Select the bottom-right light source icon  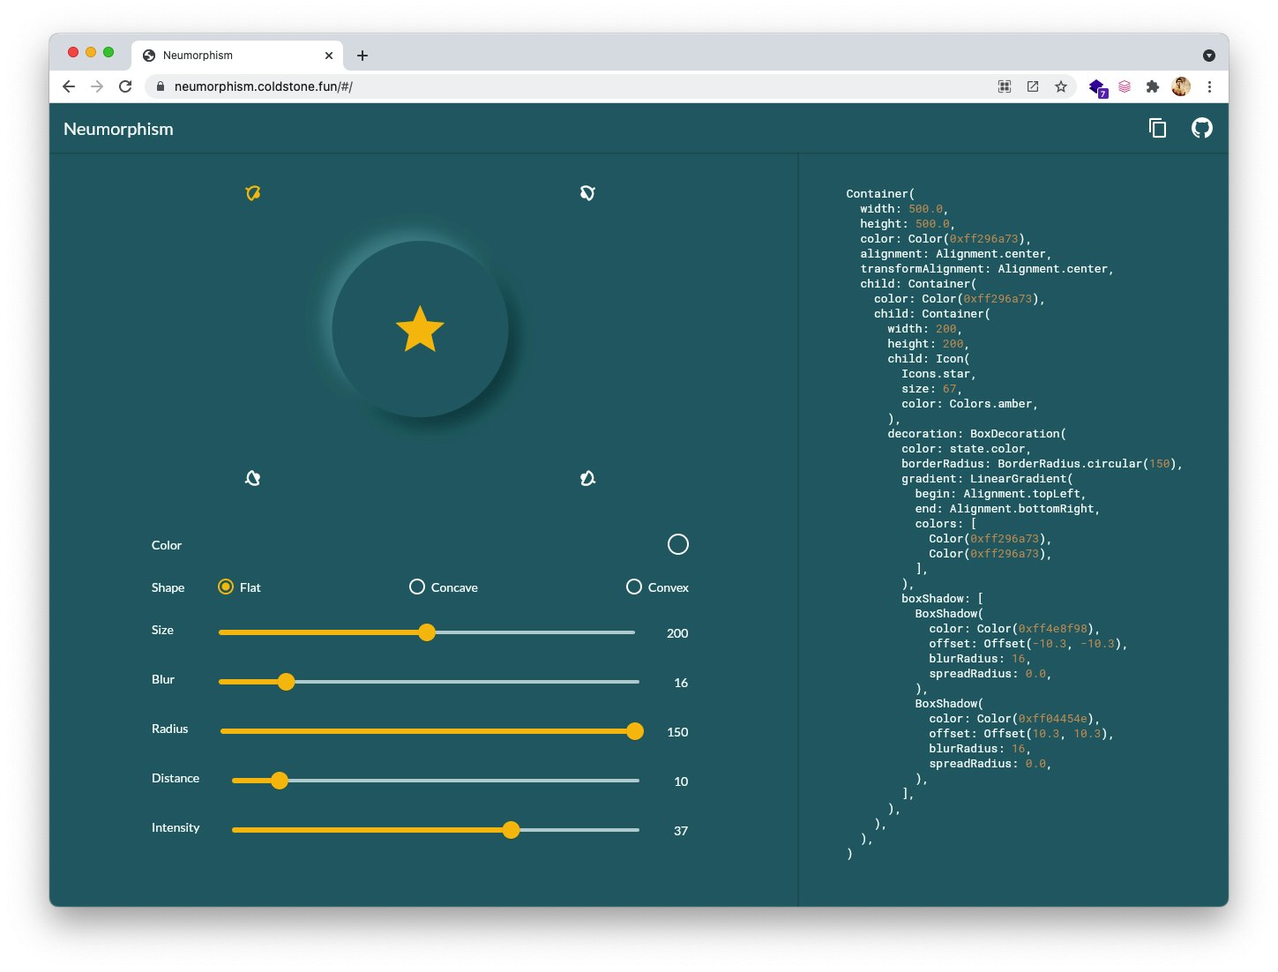[588, 477]
